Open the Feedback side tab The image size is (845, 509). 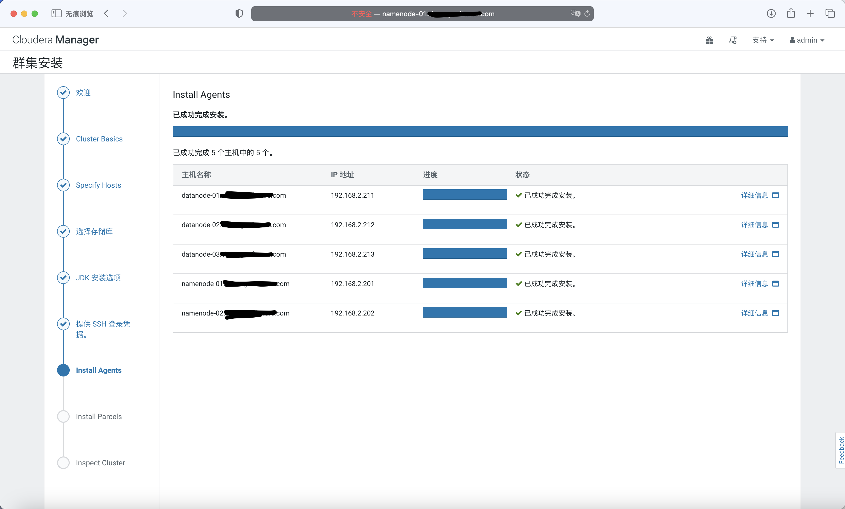[x=841, y=450]
